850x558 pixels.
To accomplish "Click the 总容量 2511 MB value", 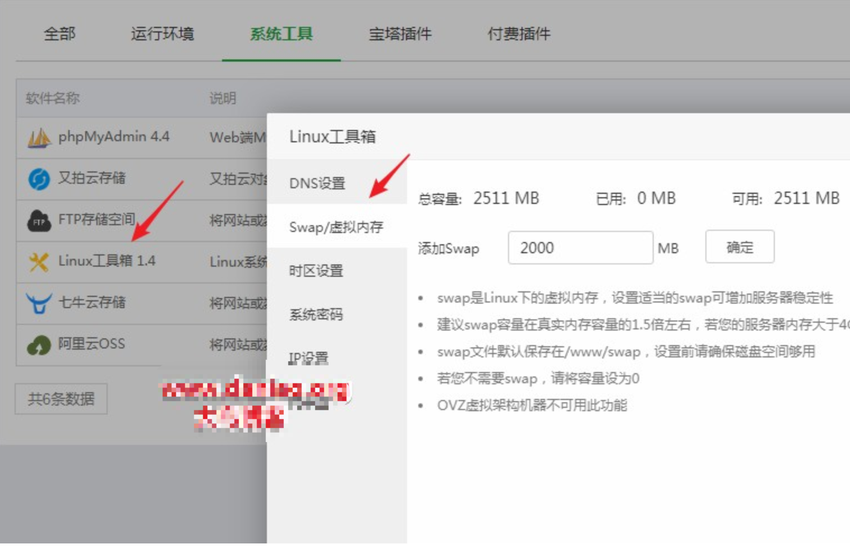I will pos(506,198).
